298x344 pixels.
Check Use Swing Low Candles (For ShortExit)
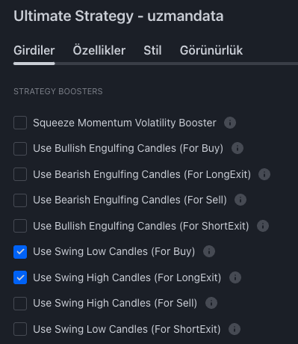20,329
